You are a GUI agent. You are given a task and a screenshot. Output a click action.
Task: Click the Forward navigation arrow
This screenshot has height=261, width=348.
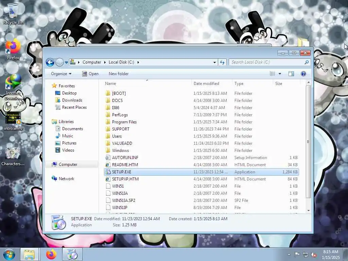pos(59,63)
